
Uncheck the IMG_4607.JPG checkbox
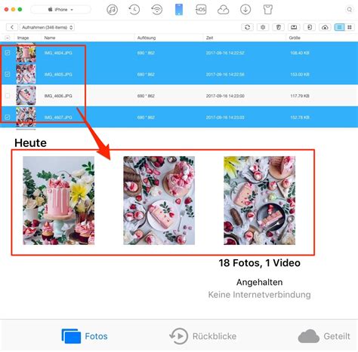(8, 118)
